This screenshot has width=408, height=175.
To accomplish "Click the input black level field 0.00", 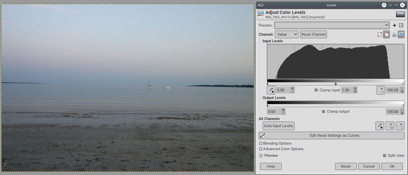I will pyautogui.click(x=283, y=90).
